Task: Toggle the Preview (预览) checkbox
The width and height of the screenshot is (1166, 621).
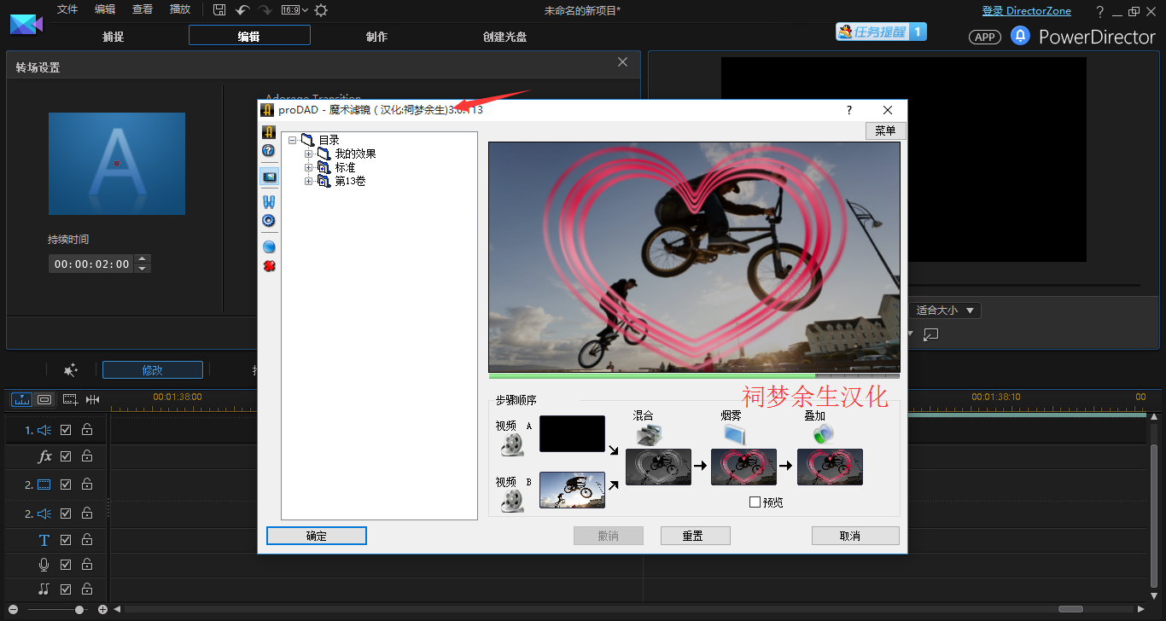Action: click(755, 502)
